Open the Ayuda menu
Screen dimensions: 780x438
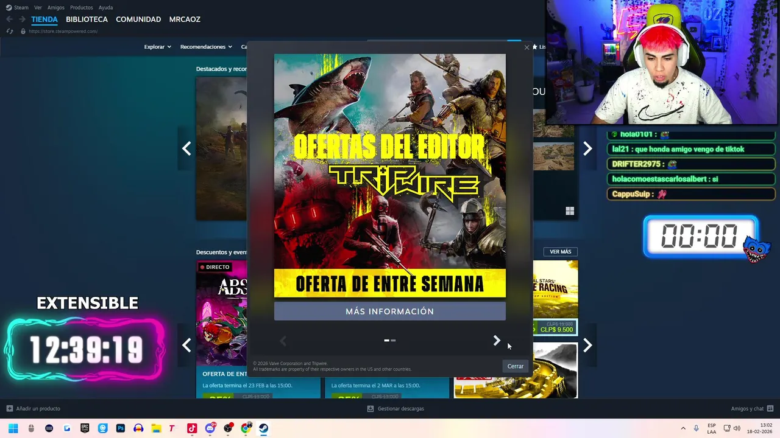(105, 8)
